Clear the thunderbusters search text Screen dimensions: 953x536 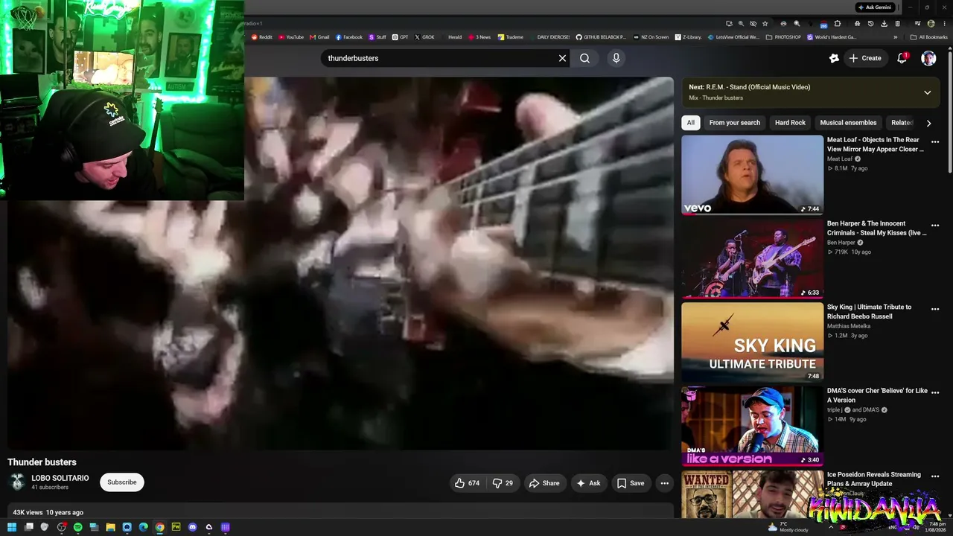(x=562, y=58)
